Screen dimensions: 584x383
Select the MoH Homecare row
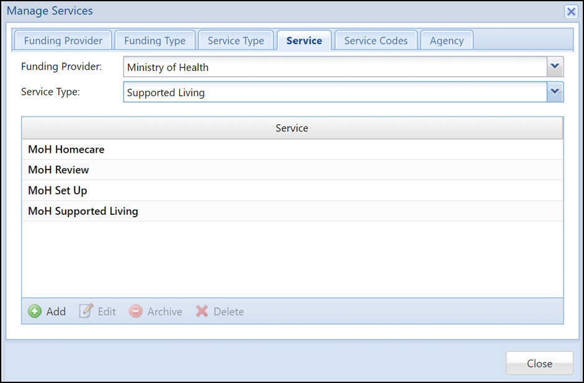[x=292, y=150]
